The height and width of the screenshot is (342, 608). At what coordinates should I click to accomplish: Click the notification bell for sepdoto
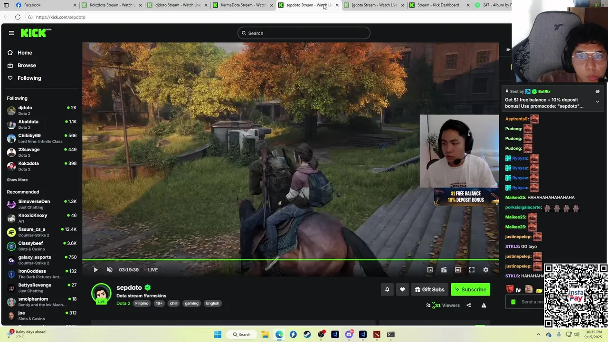pyautogui.click(x=387, y=289)
